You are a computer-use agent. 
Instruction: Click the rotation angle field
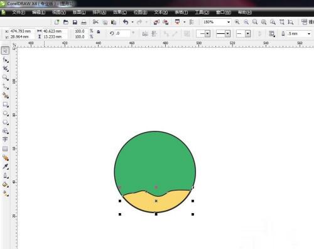click(122, 33)
